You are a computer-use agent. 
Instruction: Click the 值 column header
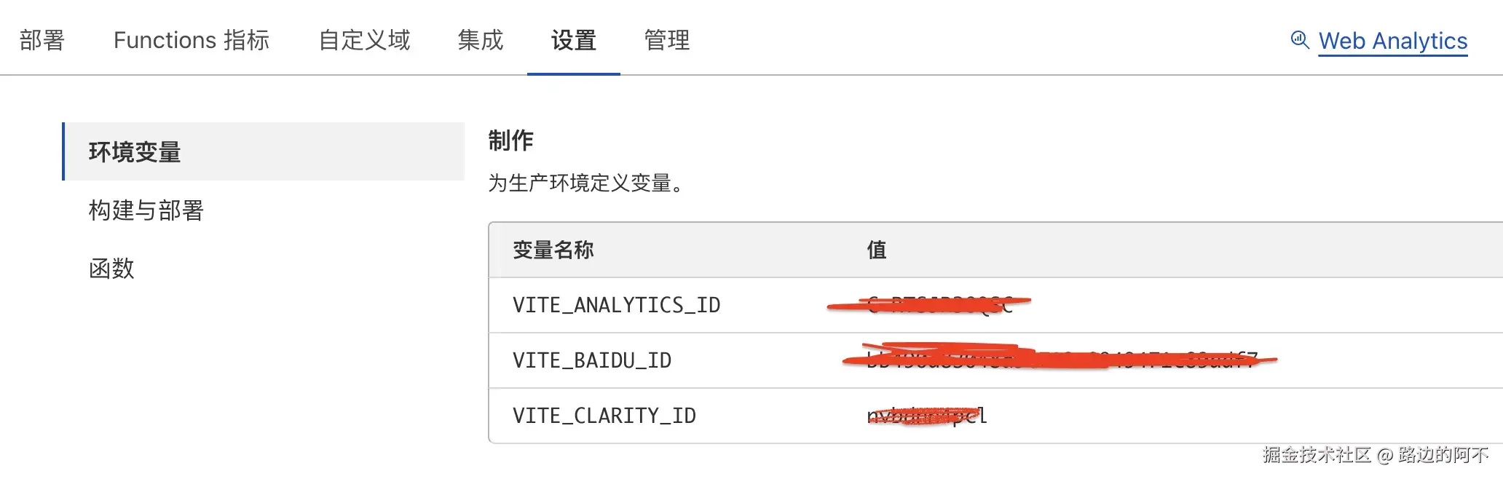[x=877, y=250]
